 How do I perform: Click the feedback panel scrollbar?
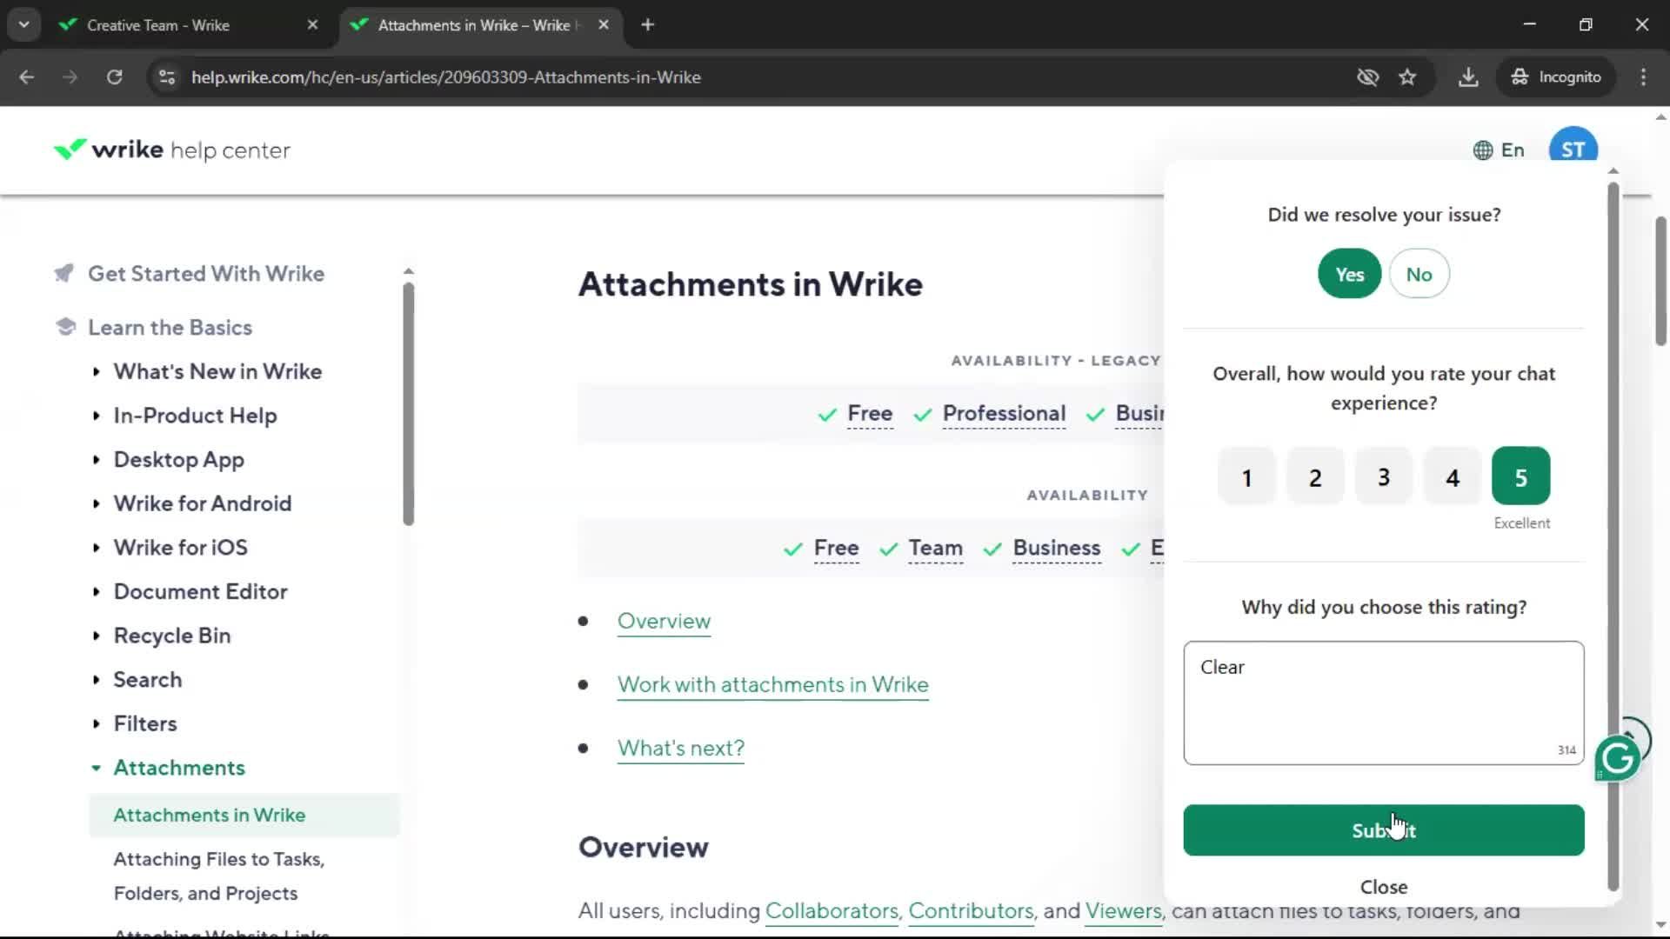tap(1613, 537)
